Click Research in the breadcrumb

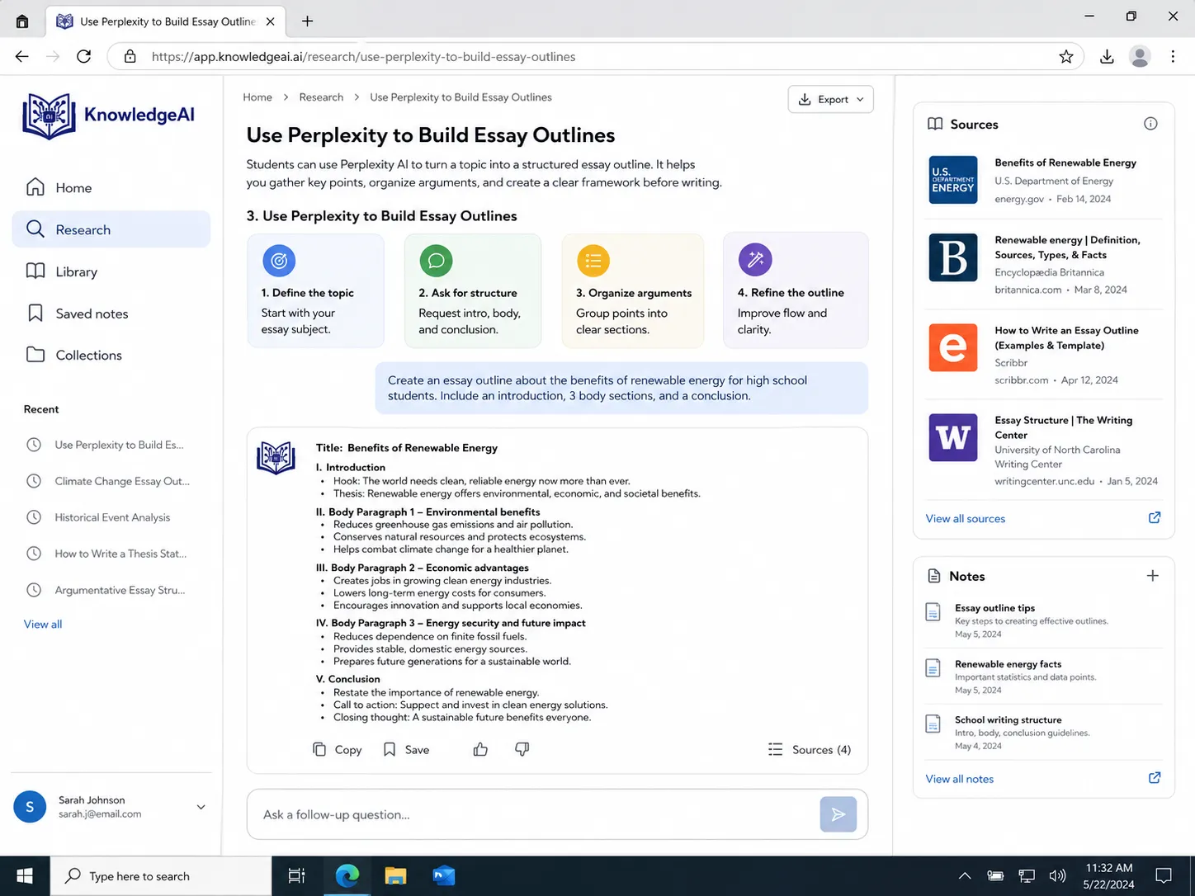[x=321, y=97]
